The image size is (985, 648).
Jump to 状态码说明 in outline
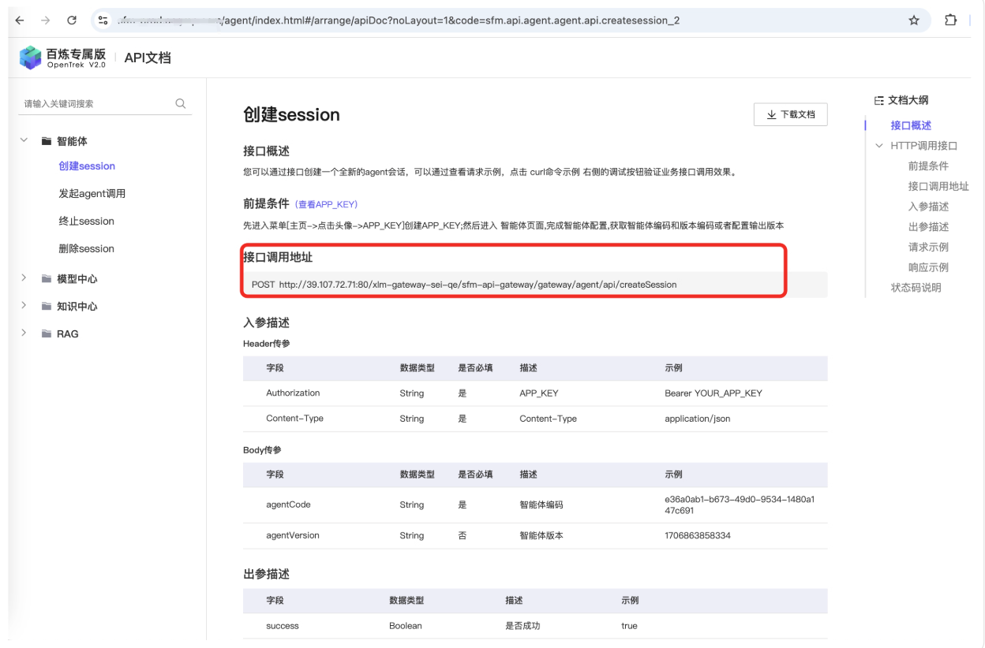(x=916, y=288)
